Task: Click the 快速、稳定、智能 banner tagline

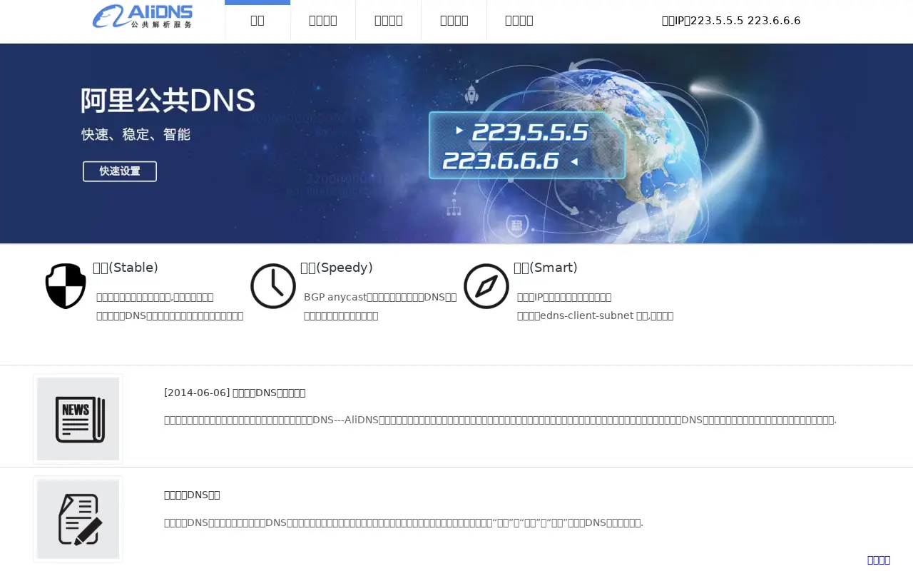Action: point(136,134)
